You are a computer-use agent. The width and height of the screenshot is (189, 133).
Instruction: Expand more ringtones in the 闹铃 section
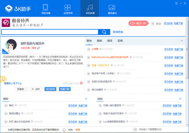click(x=86, y=99)
